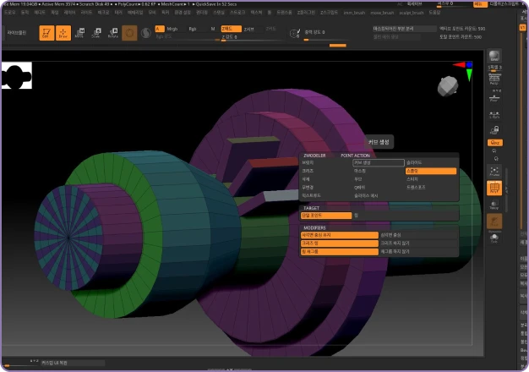The image size is (529, 372).
Task: Click the orange Ghost brush icon in right shelf
Action: 494,222
